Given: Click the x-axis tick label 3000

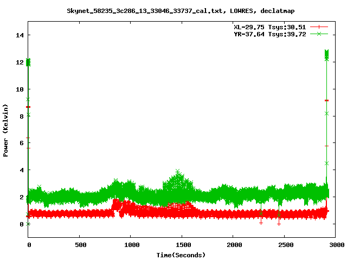Looking at the screenshot, I should [x=337, y=245].
